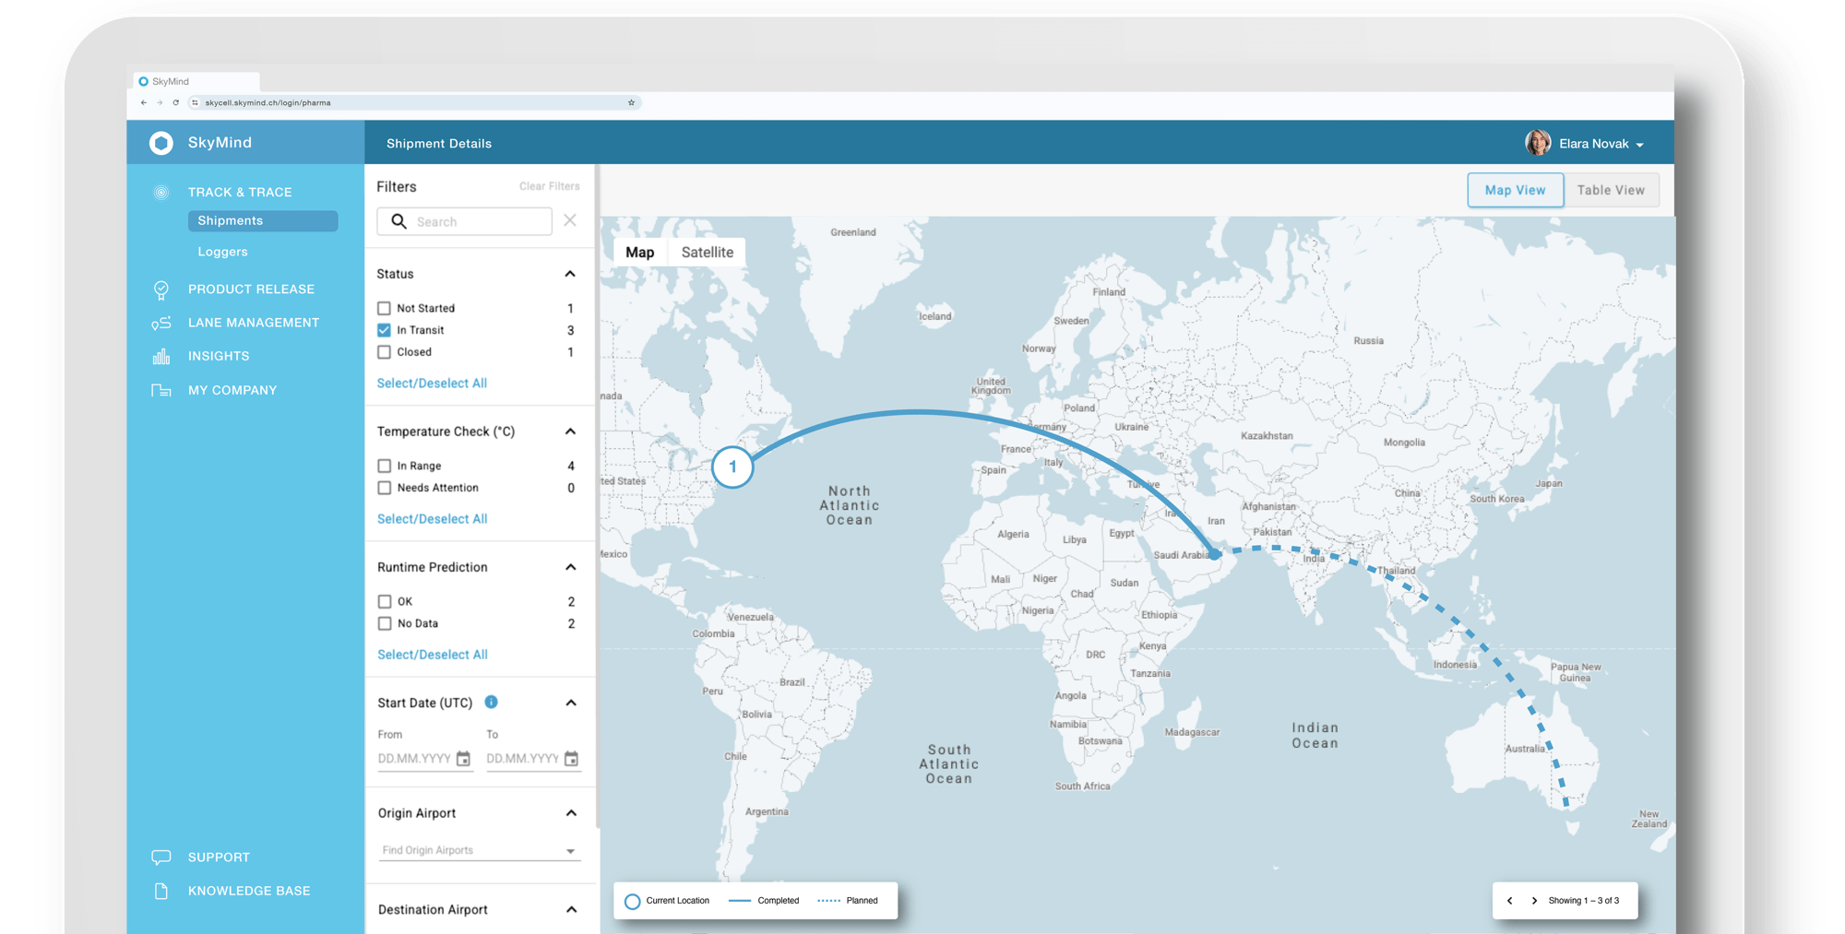Open Support via the chat bubble icon

pos(161,857)
